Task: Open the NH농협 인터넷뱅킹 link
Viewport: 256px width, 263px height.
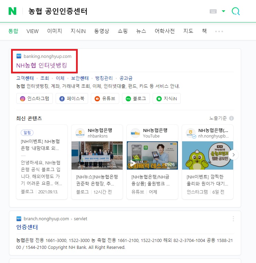Action: (x=41, y=65)
